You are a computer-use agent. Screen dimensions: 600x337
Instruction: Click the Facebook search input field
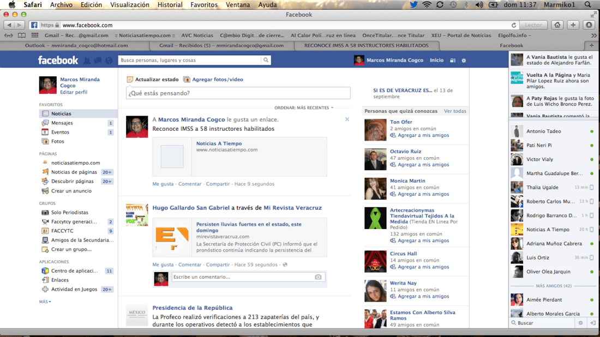(190, 60)
